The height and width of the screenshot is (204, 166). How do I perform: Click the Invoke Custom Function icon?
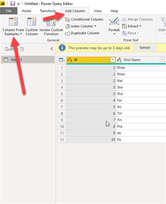pyautogui.click(x=51, y=22)
